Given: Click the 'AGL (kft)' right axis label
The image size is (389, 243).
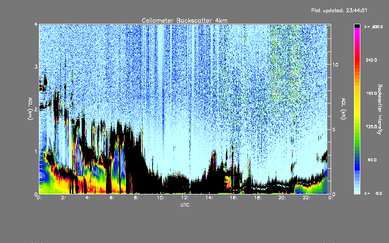Looking at the screenshot, I should click(343, 109).
